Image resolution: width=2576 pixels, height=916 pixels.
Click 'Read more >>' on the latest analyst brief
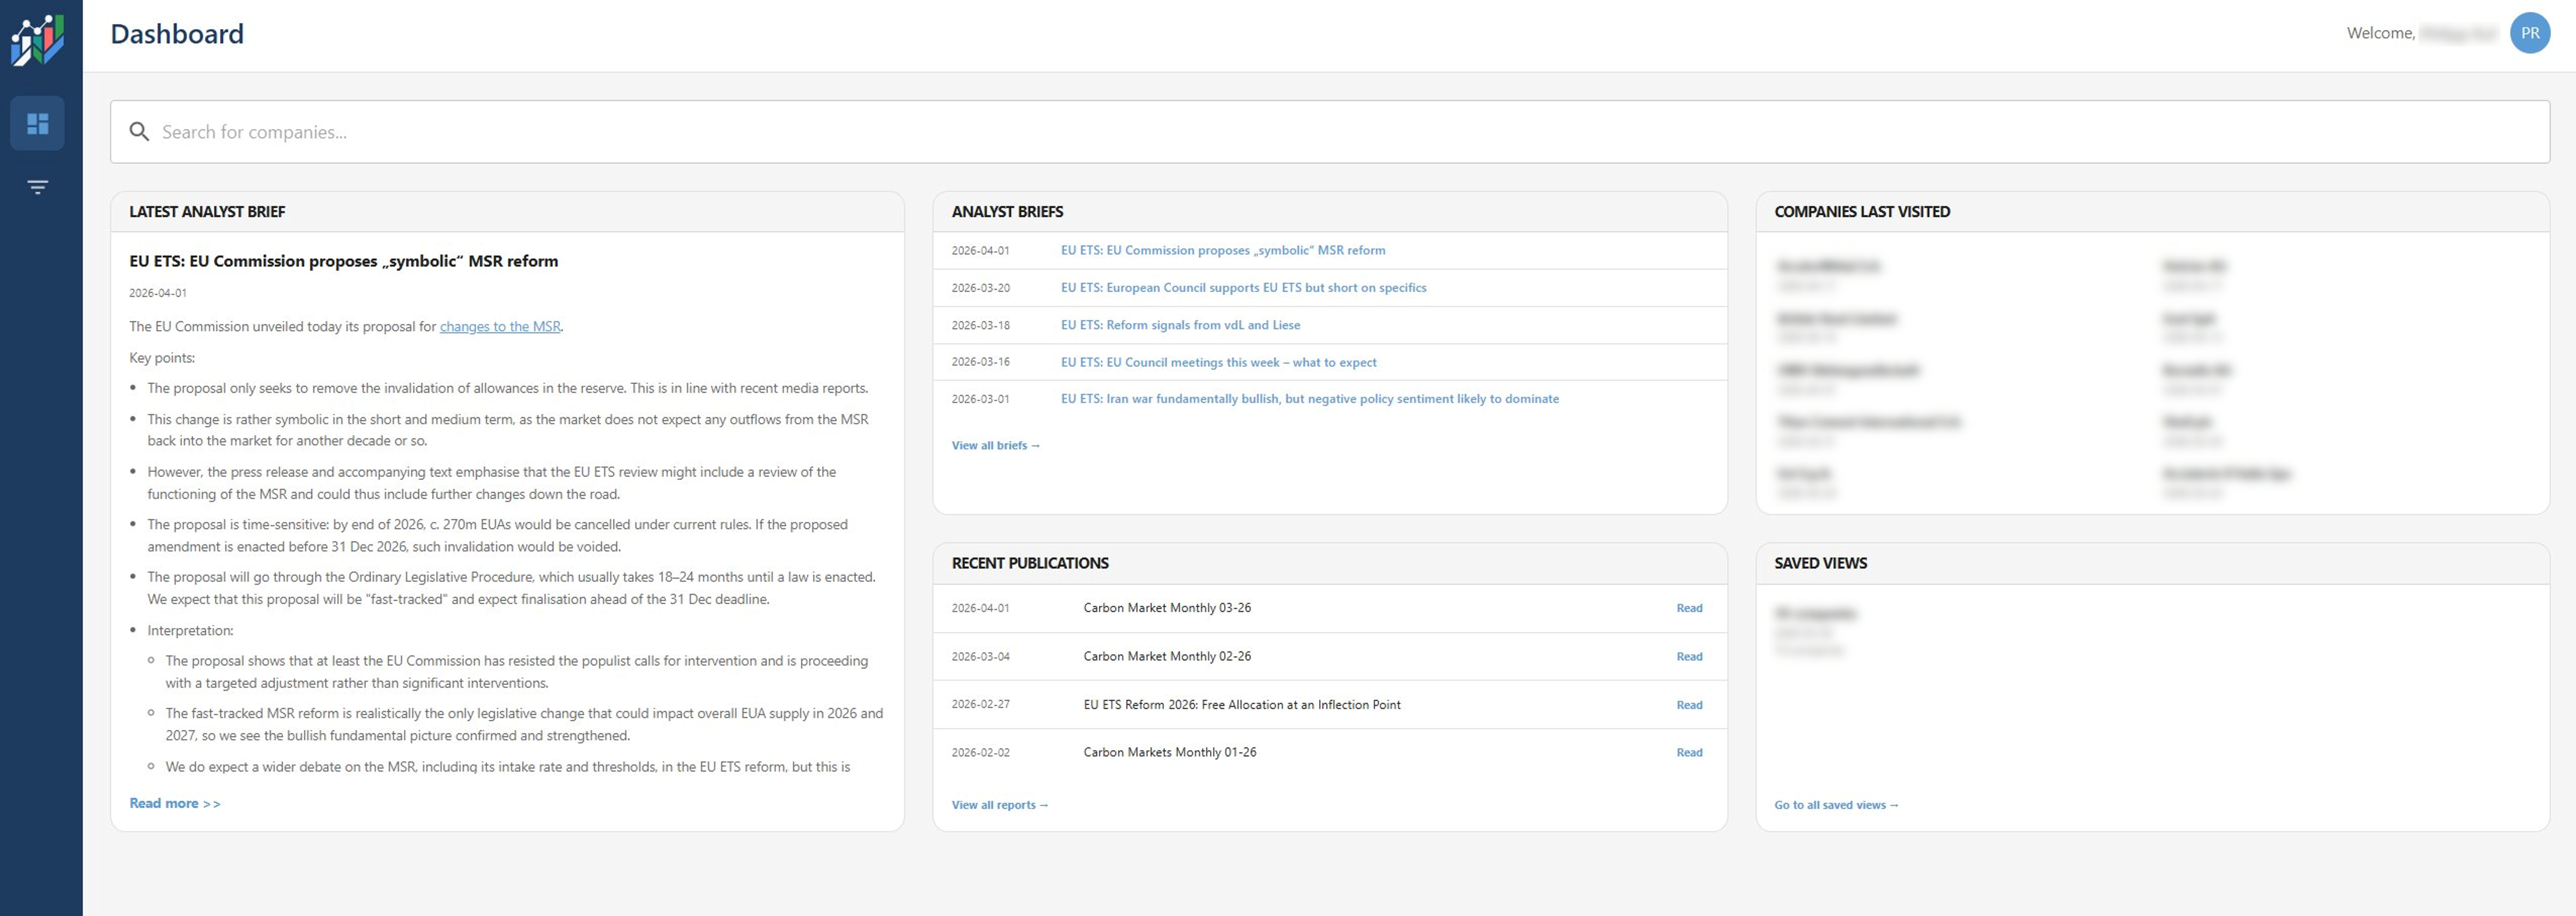pyautogui.click(x=175, y=802)
